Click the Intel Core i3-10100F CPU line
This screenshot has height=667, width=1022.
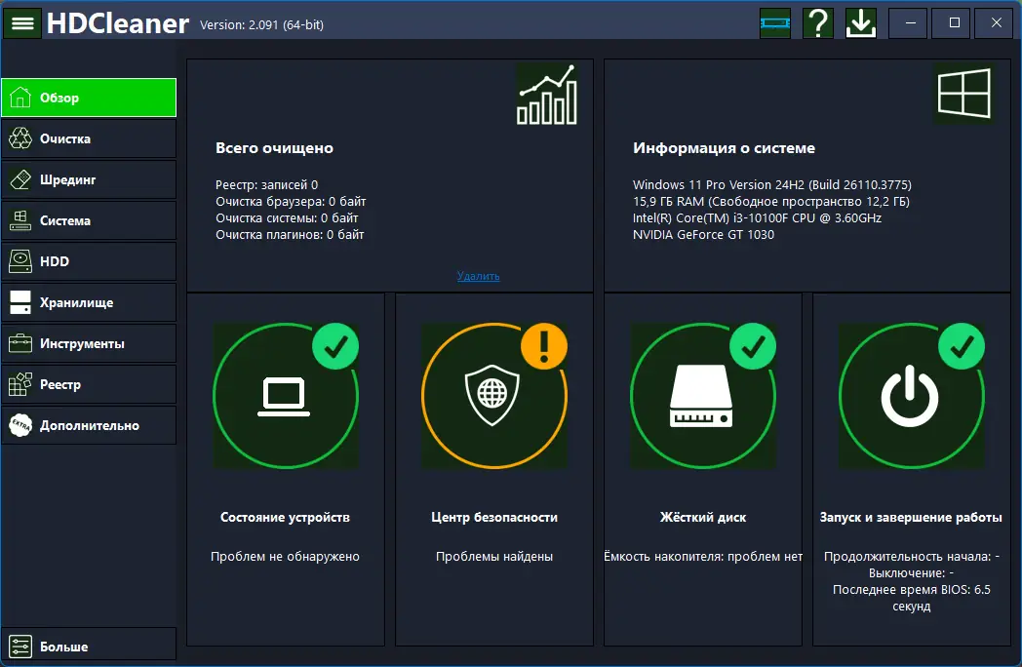(x=757, y=217)
